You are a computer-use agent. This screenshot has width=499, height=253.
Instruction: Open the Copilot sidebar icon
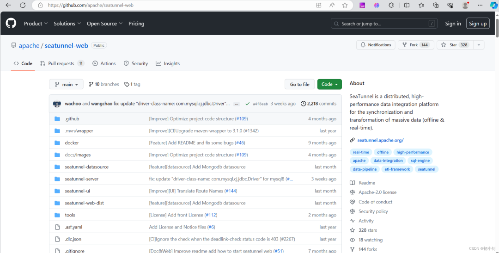pyautogui.click(x=493, y=5)
